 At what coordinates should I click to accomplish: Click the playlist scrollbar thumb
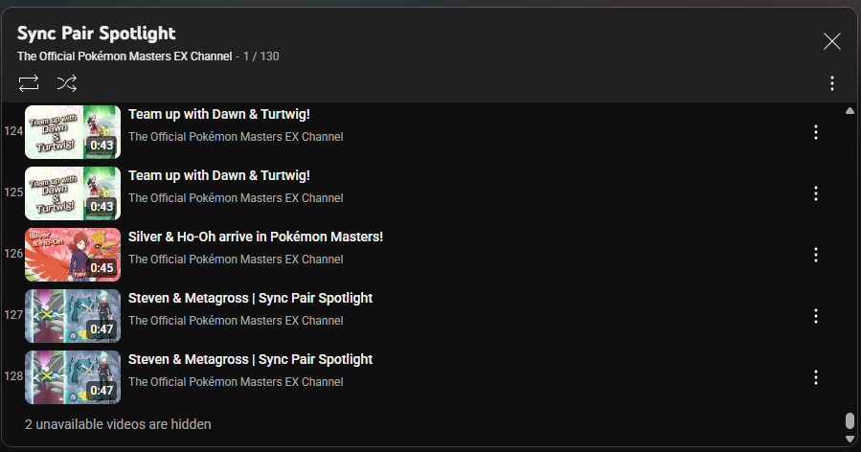(x=850, y=420)
